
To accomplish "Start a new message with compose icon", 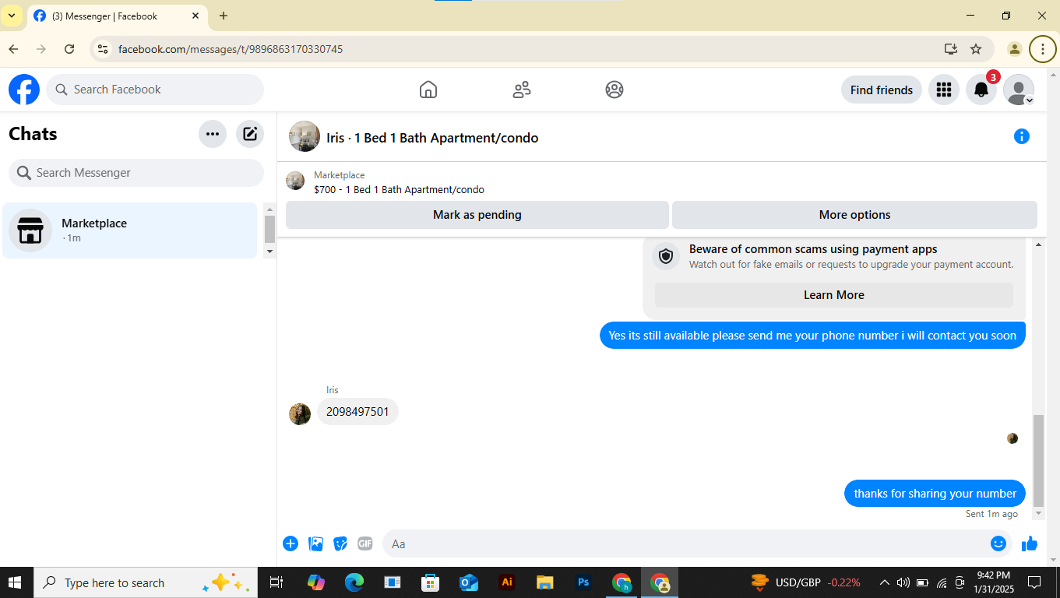I will pyautogui.click(x=250, y=134).
